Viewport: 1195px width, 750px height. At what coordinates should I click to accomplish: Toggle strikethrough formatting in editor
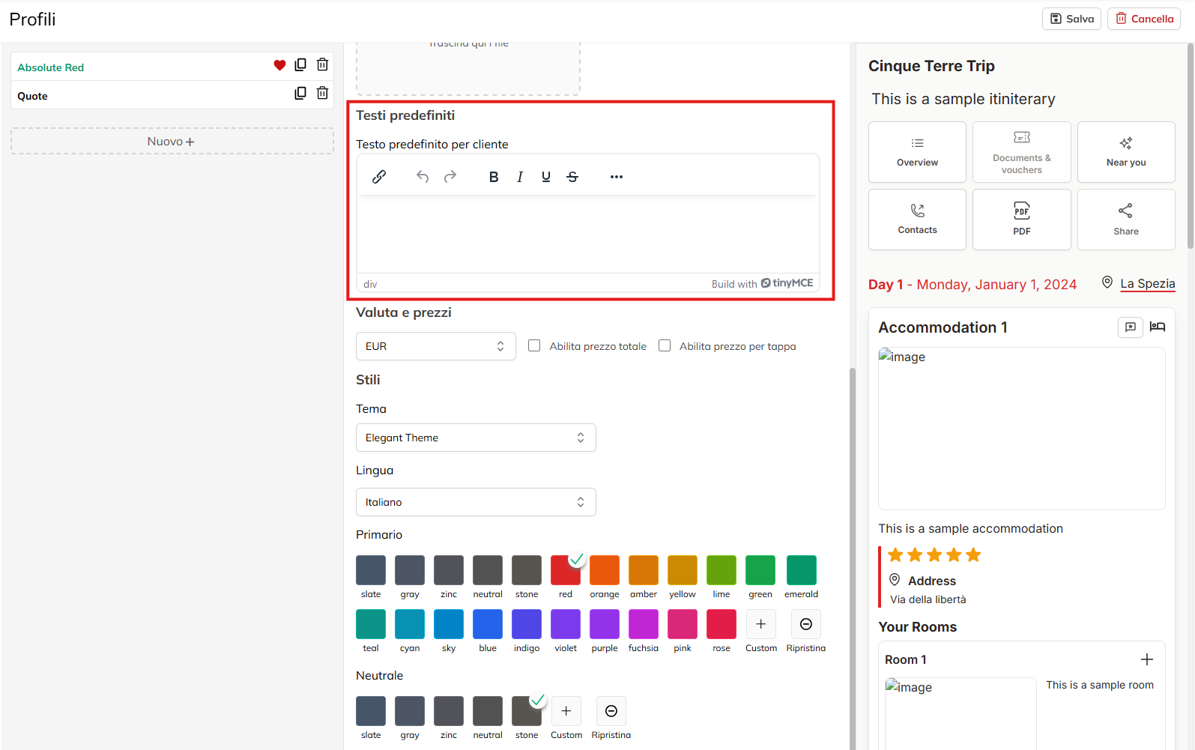(572, 177)
